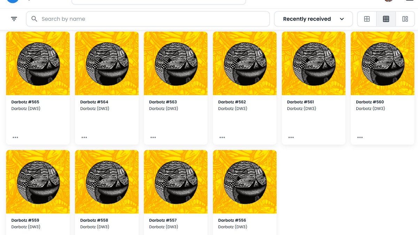Open Darbotz (DW3) collection under #563

(x=164, y=109)
